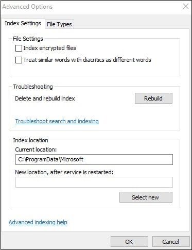Focus the Current location path field
The image size is (192, 250).
pyautogui.click(x=94, y=159)
